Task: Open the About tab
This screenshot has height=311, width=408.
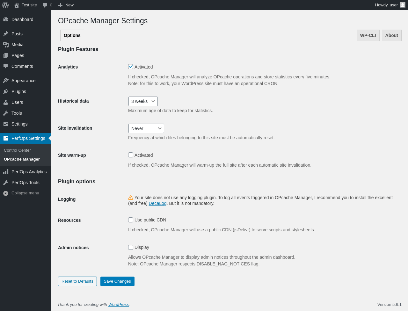Action: (392, 35)
